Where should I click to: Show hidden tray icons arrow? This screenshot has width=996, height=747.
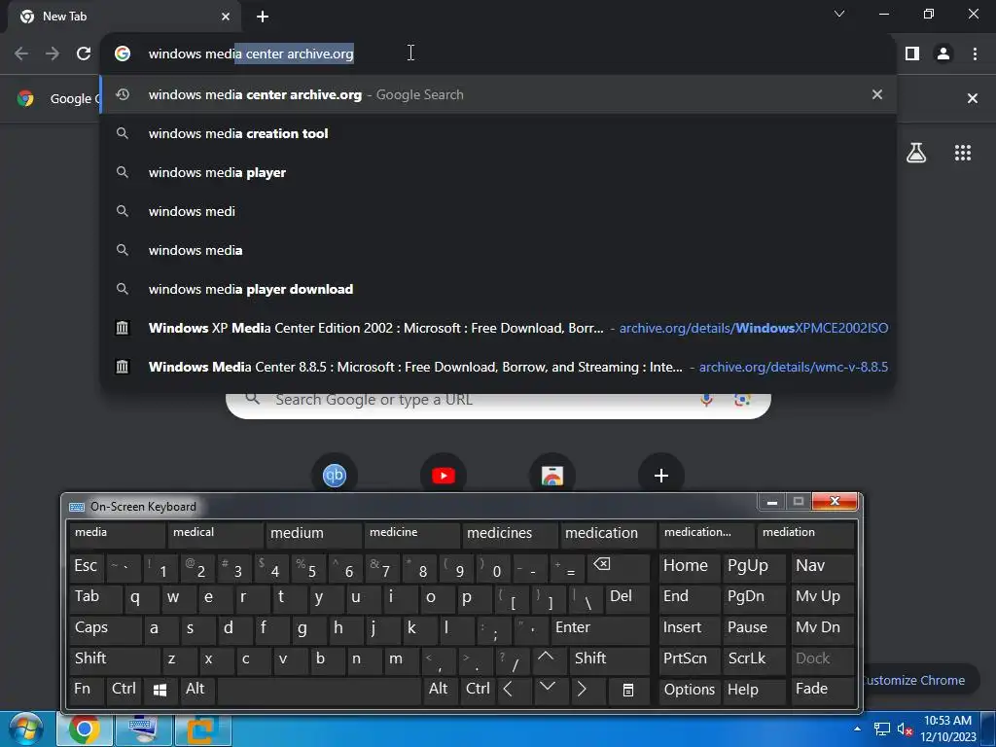point(857,729)
